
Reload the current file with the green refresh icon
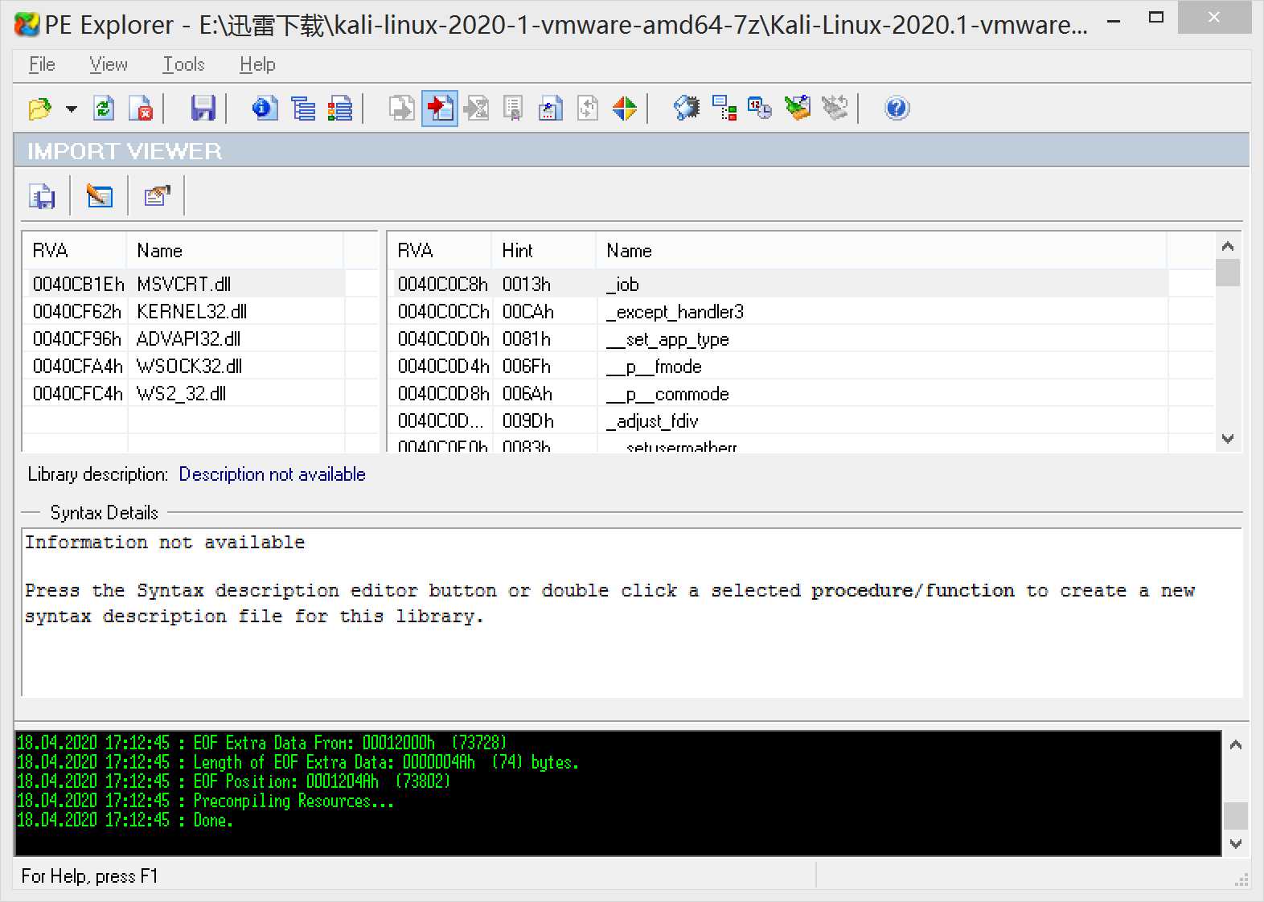pos(104,109)
